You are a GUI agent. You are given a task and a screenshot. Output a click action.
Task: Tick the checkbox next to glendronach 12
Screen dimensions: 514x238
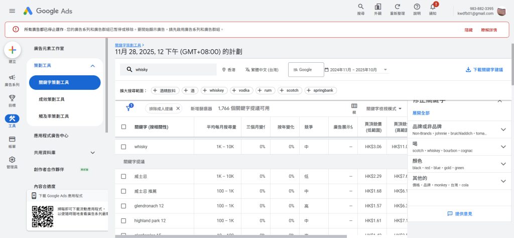tap(123, 205)
